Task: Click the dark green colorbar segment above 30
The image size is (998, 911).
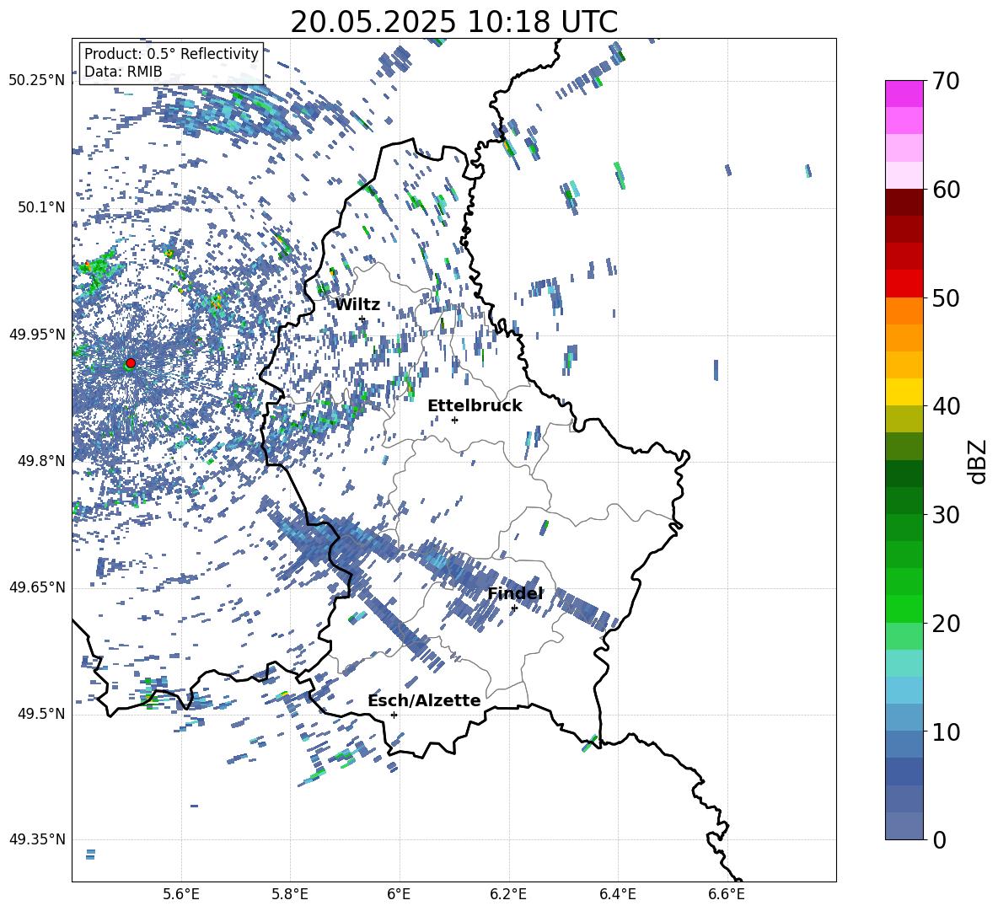Action: pyautogui.click(x=904, y=501)
